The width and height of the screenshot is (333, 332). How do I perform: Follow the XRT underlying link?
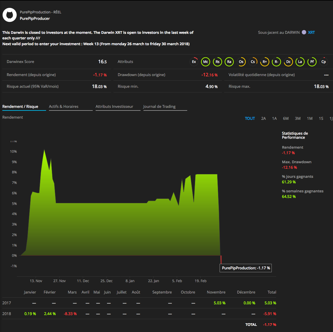click(x=311, y=32)
